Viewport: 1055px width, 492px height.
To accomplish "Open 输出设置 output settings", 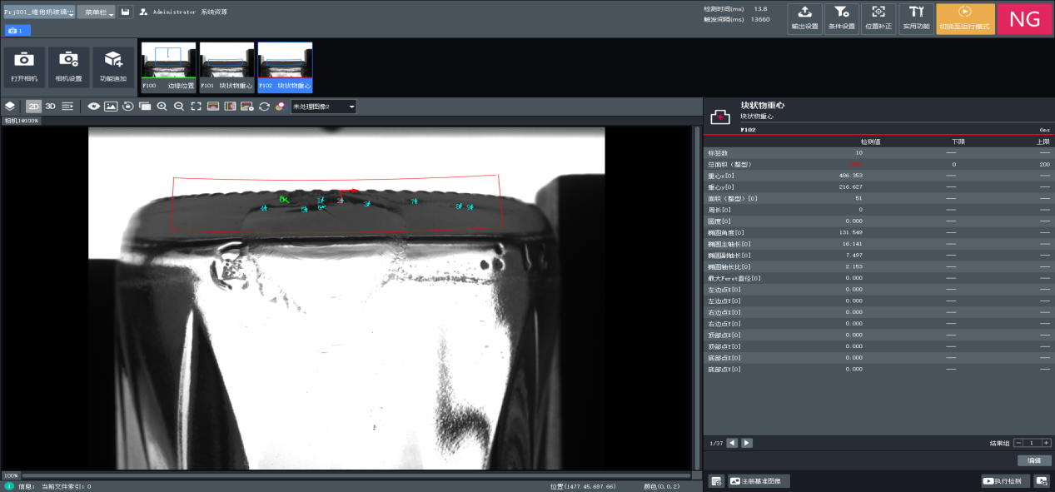I will tap(804, 17).
